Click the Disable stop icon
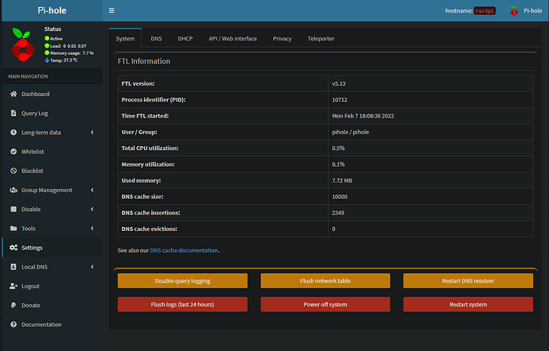 click(14, 209)
